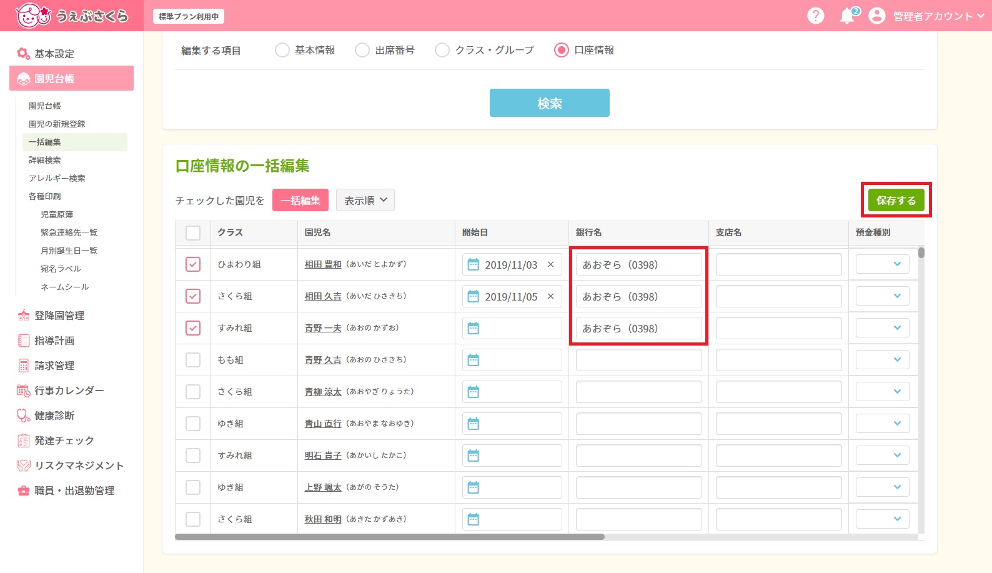The height and width of the screenshot is (573, 992).
Task: Open 緊急連絡先一覧 print option
Action: 69,232
